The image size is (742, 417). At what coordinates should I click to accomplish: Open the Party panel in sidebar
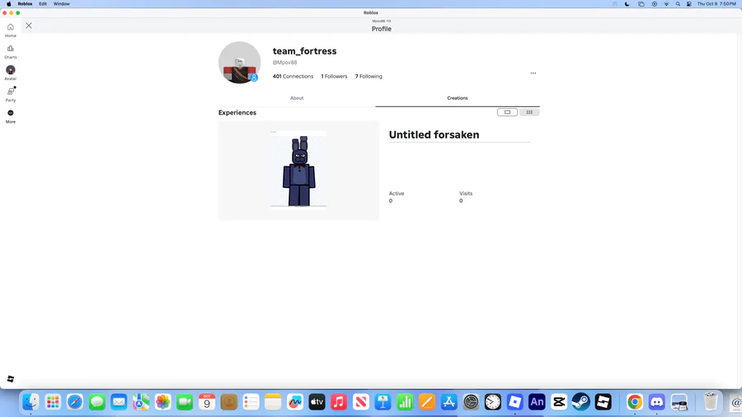pos(11,95)
